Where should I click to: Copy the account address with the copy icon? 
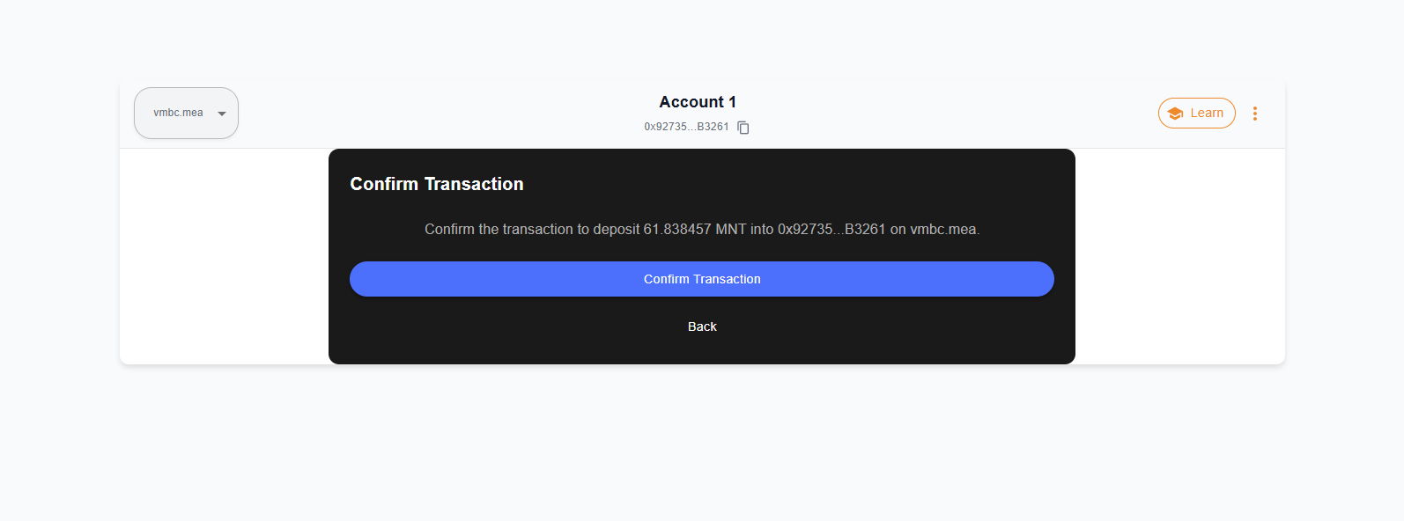[x=743, y=128]
